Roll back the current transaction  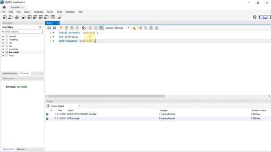tap(96, 28)
